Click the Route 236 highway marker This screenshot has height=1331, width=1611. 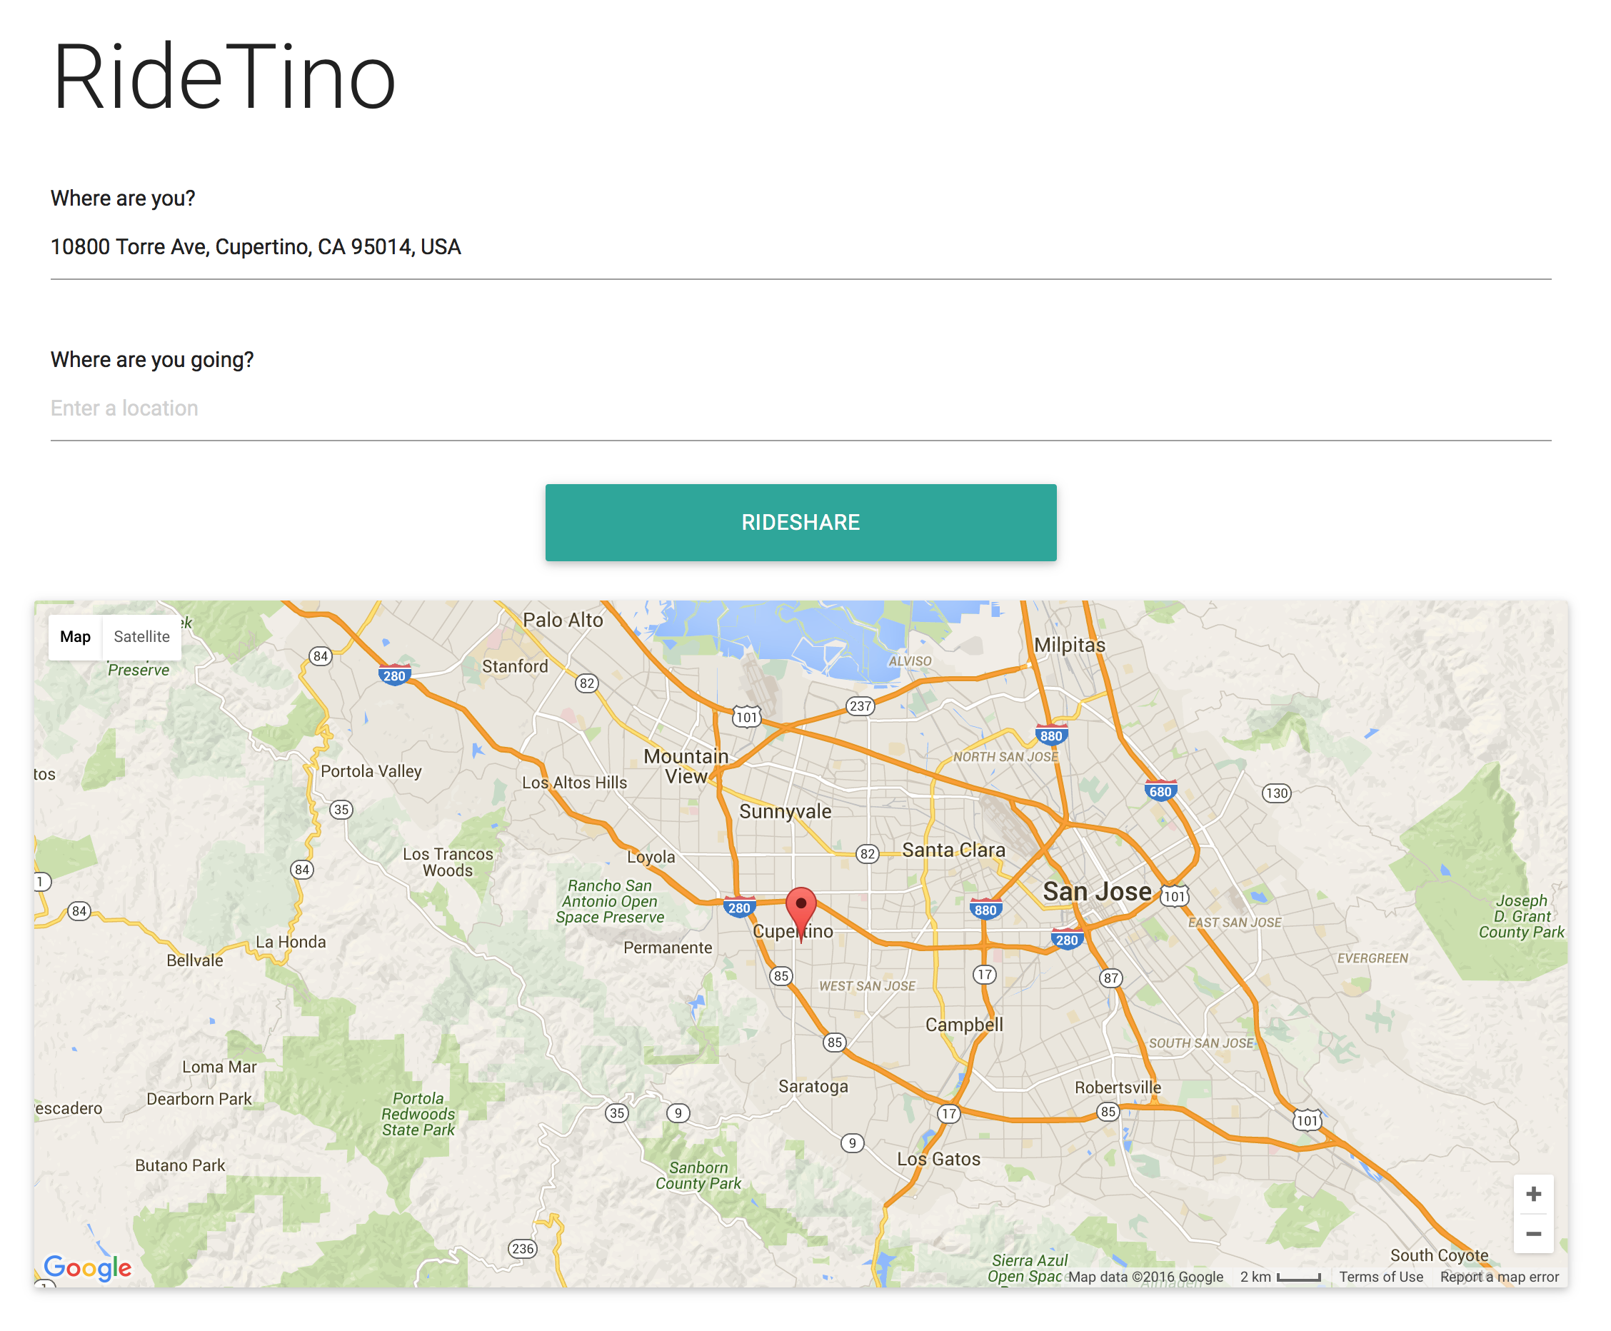[x=522, y=1247]
